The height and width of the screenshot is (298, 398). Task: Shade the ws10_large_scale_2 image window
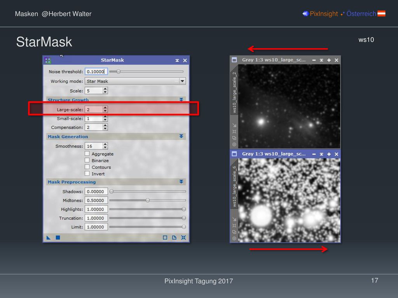[321, 60]
